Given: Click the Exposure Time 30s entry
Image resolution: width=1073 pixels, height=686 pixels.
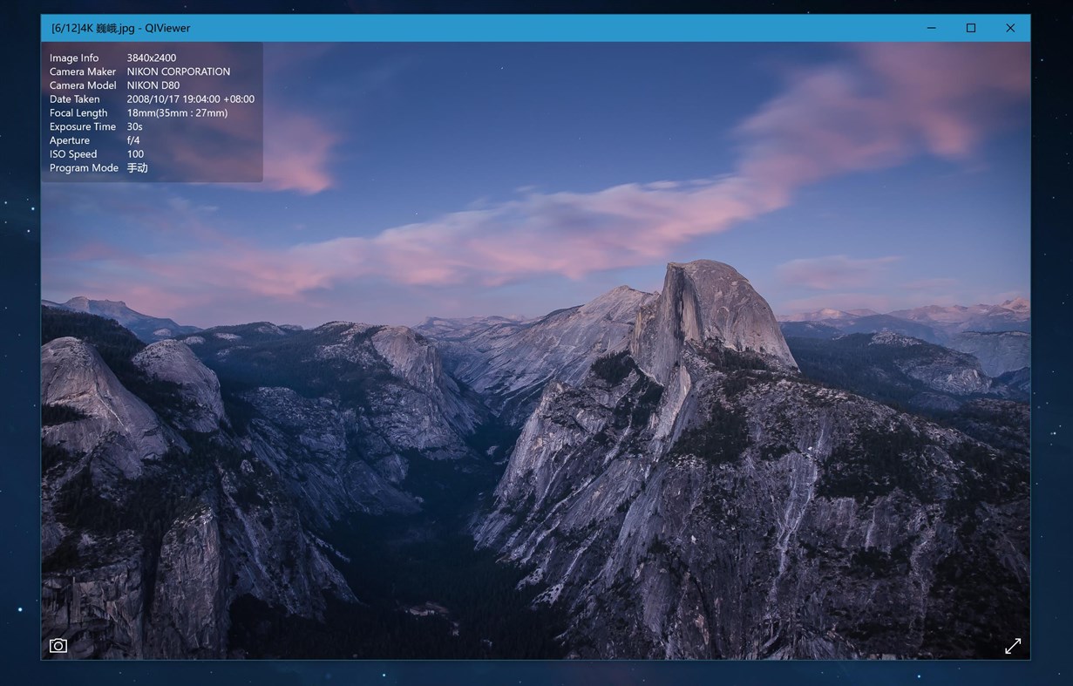Looking at the screenshot, I should pos(109,126).
